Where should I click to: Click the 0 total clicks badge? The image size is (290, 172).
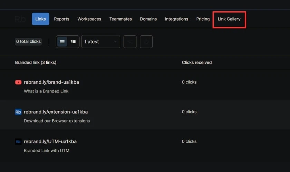pos(28,42)
